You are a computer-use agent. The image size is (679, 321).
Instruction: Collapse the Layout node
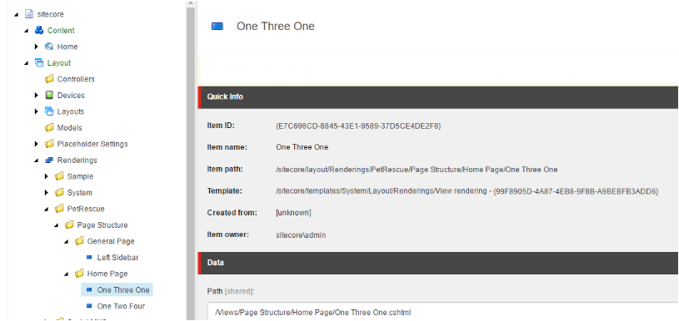27,63
